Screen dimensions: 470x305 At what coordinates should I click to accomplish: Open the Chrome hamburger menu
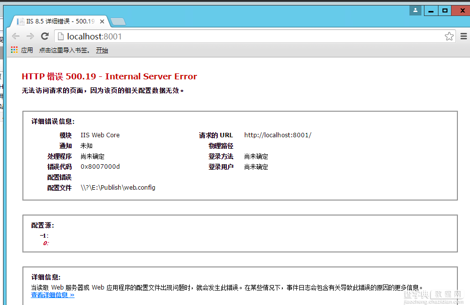click(x=463, y=36)
